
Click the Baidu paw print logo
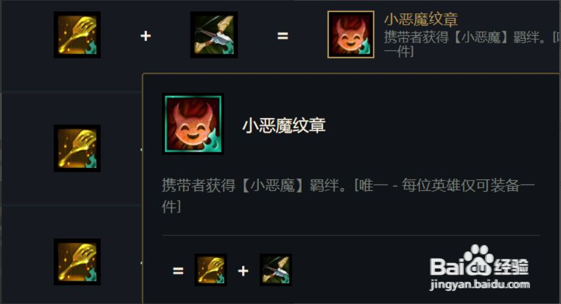pos(478,260)
